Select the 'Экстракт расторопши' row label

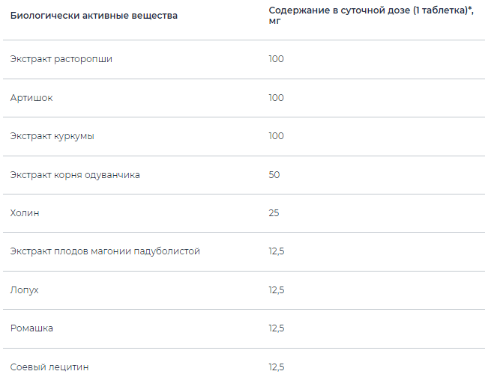tap(61, 58)
